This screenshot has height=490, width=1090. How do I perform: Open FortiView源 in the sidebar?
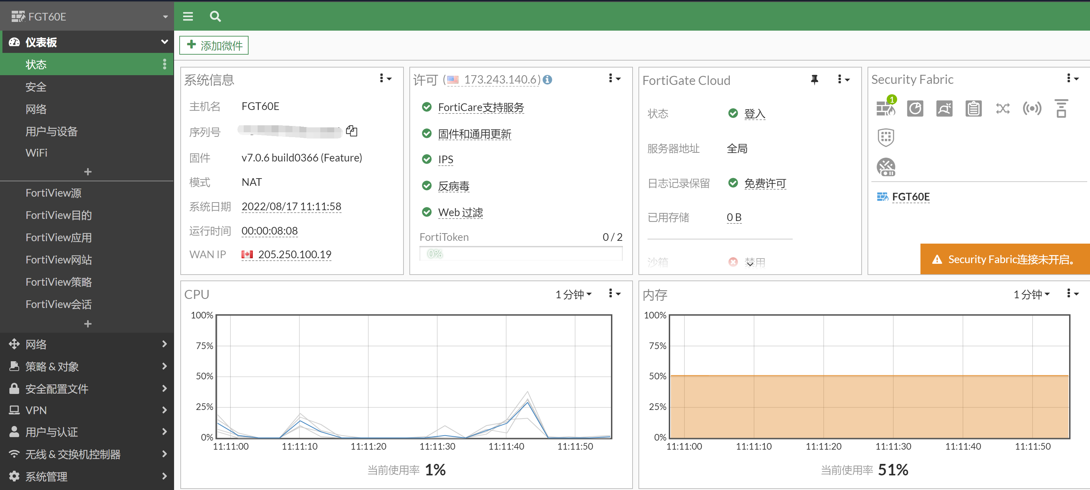click(53, 193)
